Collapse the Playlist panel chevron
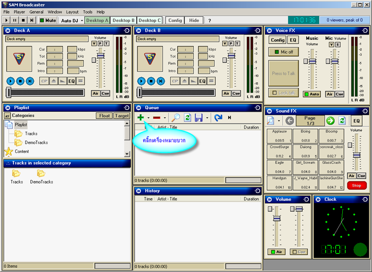372x272 pixels. pyautogui.click(x=8, y=108)
